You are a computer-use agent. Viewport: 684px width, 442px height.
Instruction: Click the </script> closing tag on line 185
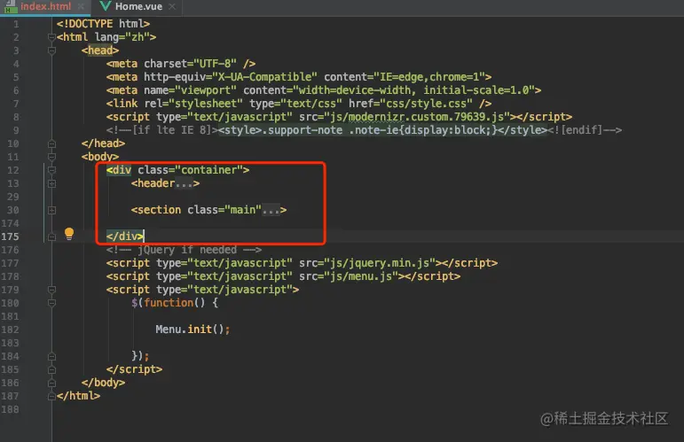pos(134,369)
